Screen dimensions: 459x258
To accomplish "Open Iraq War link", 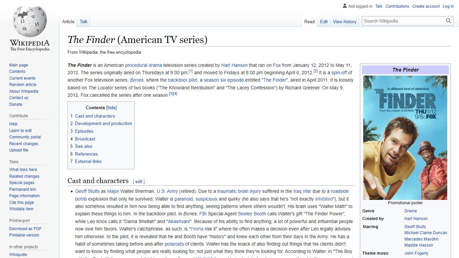I will pyautogui.click(x=302, y=191).
